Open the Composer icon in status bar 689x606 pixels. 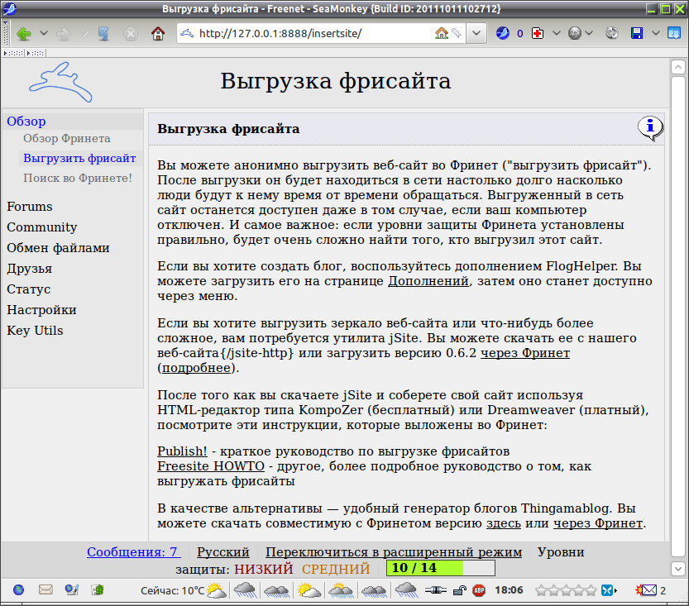pos(72,589)
